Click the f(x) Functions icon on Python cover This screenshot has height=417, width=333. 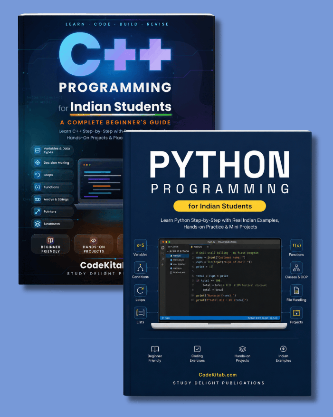click(x=296, y=245)
